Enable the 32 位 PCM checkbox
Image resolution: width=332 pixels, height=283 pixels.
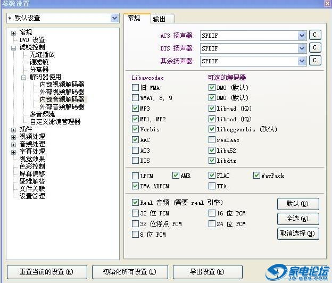135,213
